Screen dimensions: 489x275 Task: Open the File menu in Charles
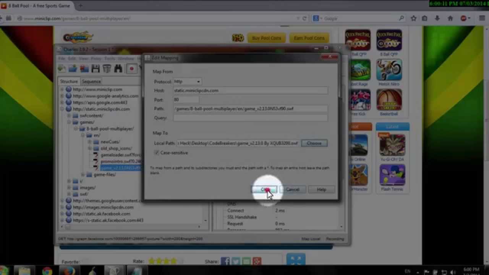62,58
